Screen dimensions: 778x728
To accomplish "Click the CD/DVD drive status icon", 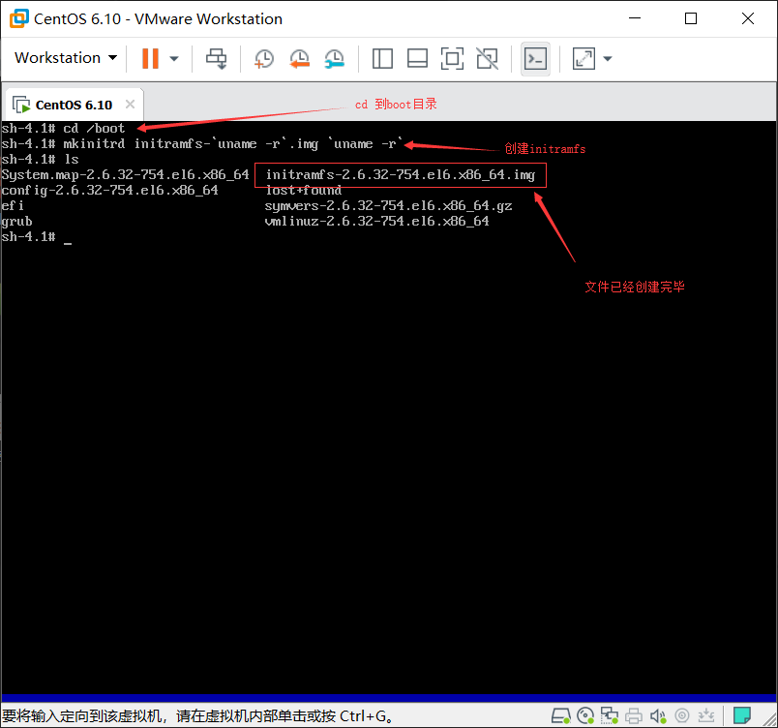I will (586, 715).
